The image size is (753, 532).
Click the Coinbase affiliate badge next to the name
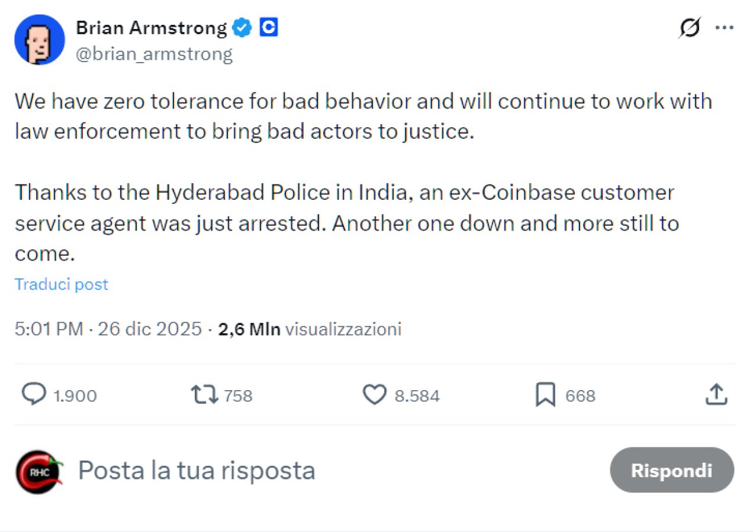[x=269, y=27]
